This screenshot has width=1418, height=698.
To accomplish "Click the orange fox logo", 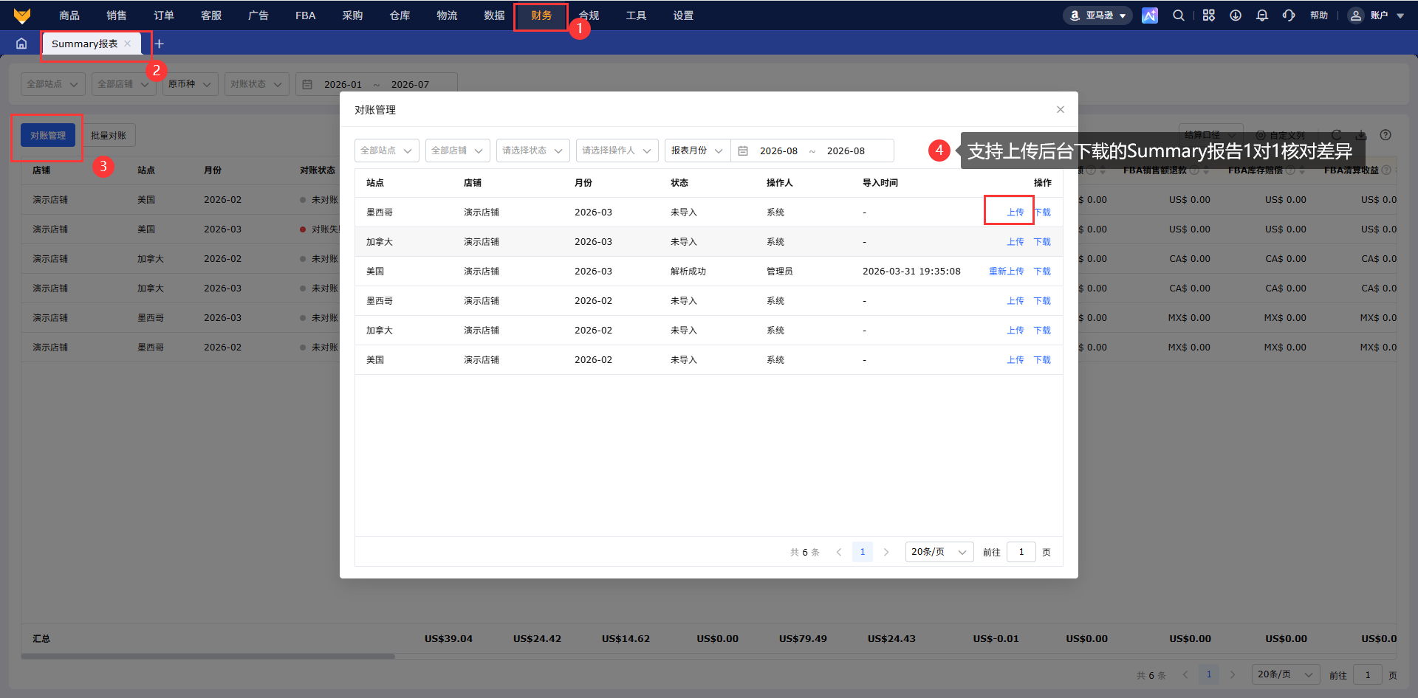I will click(x=22, y=15).
